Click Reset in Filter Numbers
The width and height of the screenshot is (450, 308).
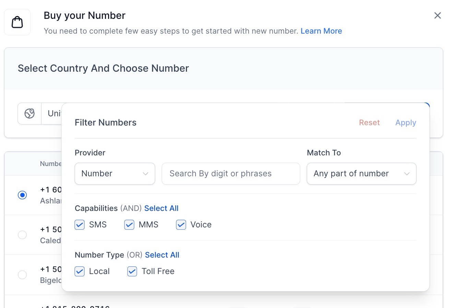point(369,123)
